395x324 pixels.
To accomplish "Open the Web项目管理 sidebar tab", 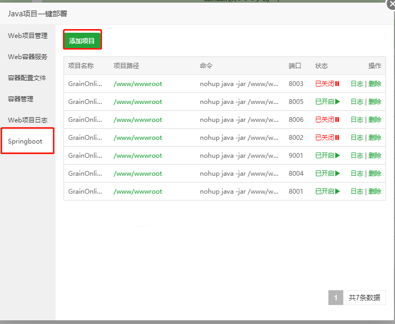I will coord(27,36).
